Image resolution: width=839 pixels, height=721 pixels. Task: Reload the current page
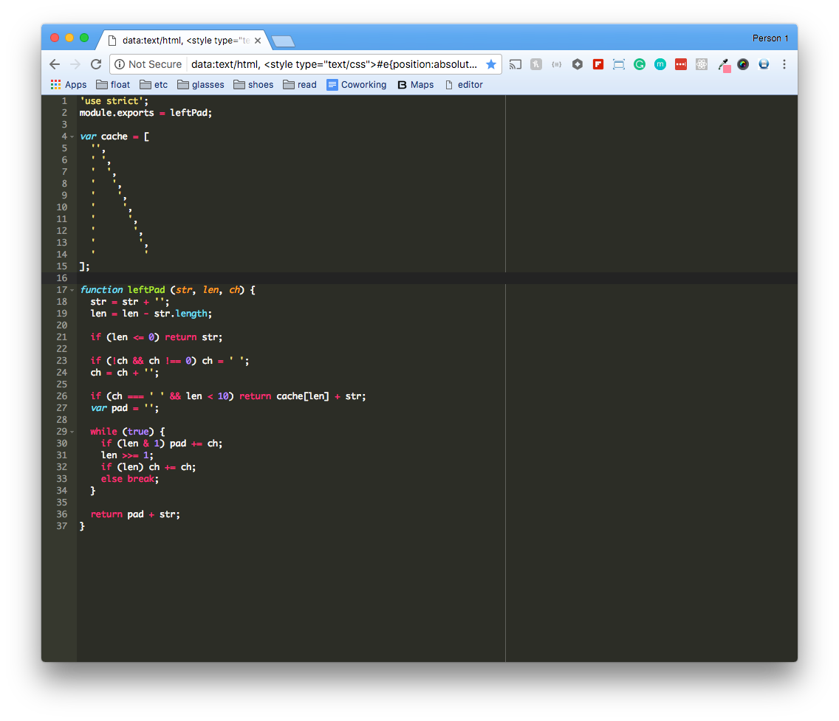(x=96, y=64)
